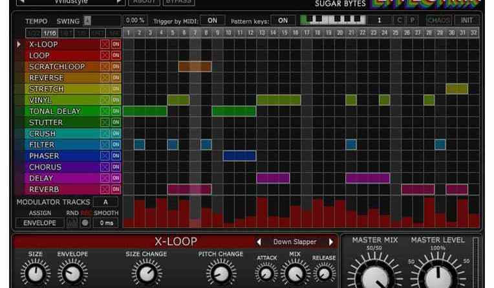494x288 pixels.
Task: Click the SMOOTH 0 ms value box
Action: 107,223
